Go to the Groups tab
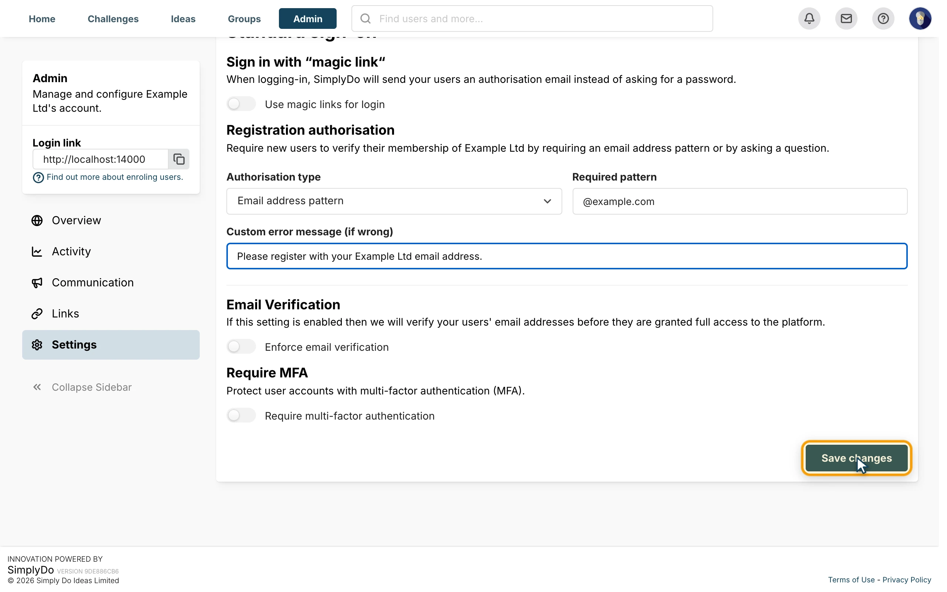Screen dimensions: 947x592 tap(244, 18)
